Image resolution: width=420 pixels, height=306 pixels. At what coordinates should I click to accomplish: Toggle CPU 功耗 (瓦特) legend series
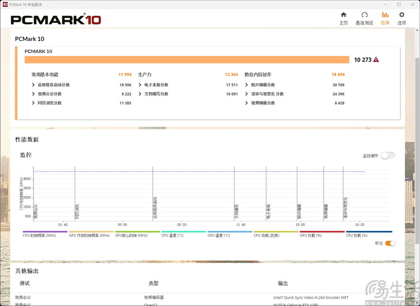point(276,234)
